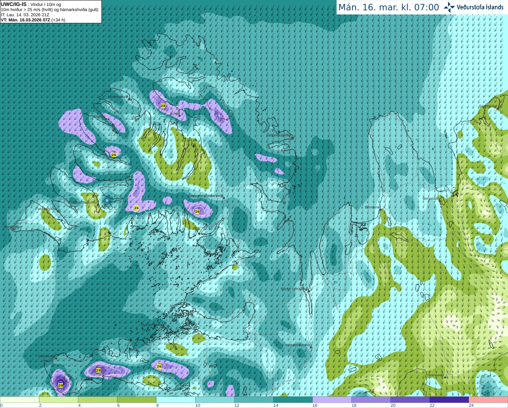Click the Bíldudalsflugvöllur place label
This screenshot has height=408, width=508.
coord(83,202)
